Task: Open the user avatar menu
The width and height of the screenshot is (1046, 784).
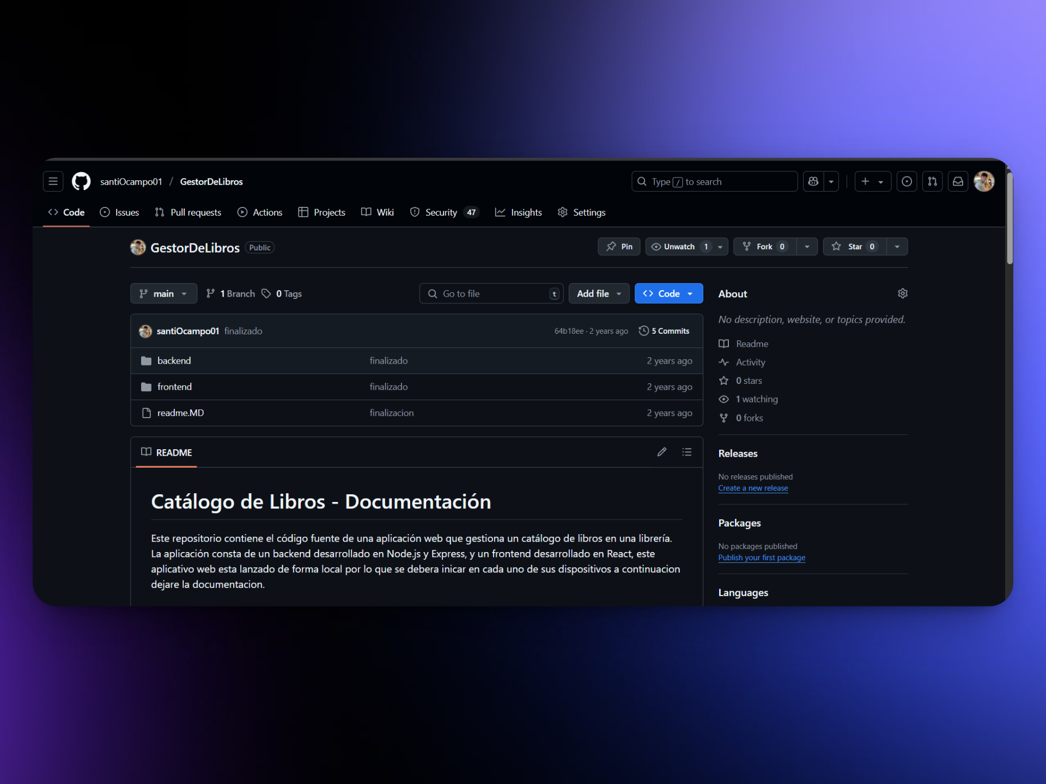Action: click(984, 181)
